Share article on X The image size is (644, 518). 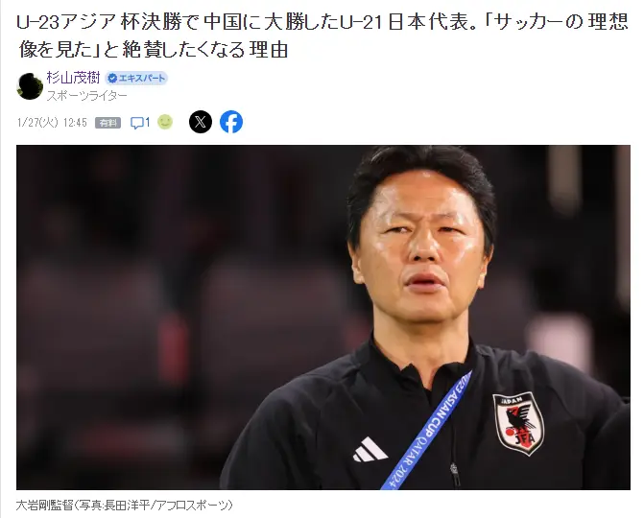[x=201, y=122]
